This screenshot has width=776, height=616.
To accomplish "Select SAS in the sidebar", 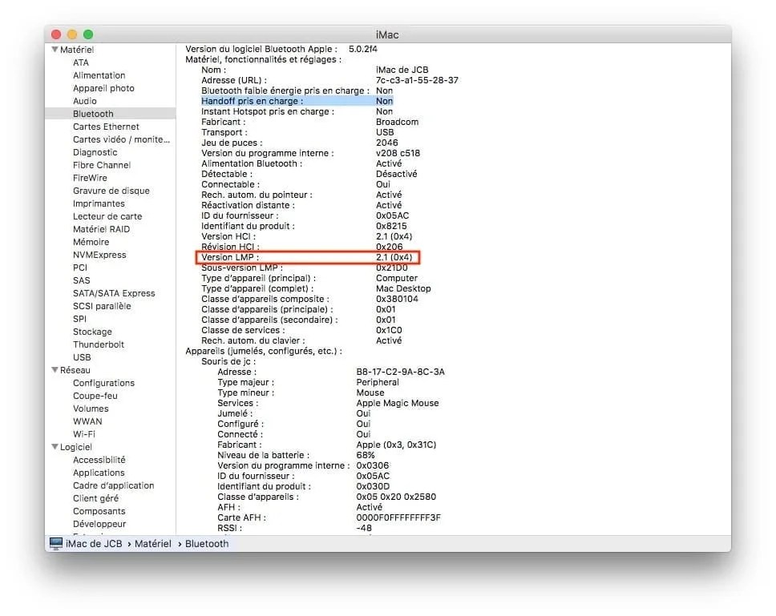I will [81, 280].
